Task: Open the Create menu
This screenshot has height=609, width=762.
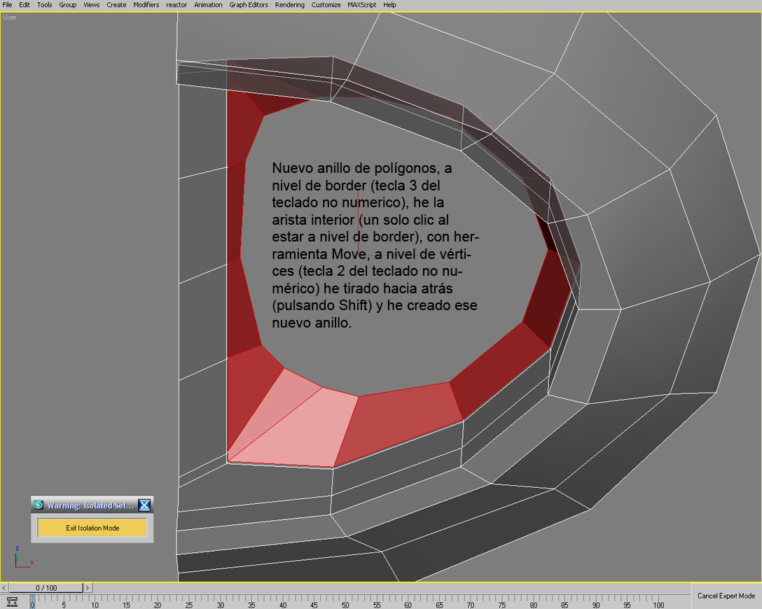Action: (117, 5)
